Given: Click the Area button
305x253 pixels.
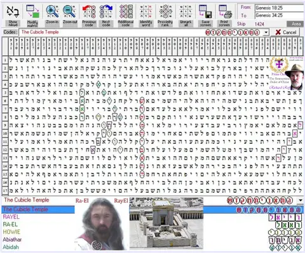Looking at the screenshot, I should click(x=296, y=24).
